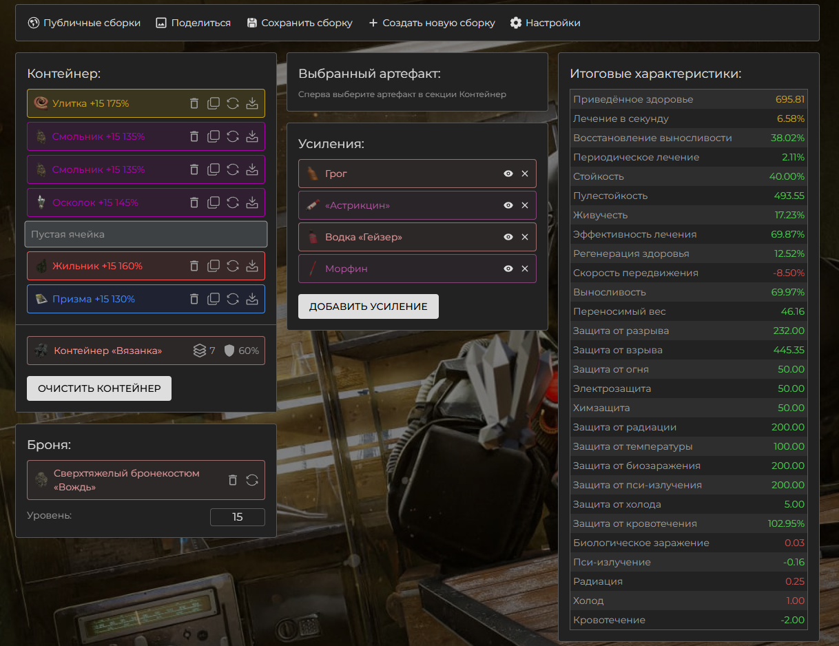
Task: Click Сохранить сборку in the top menu
Action: (300, 23)
